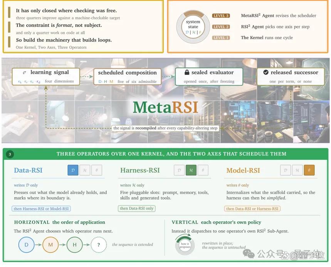Click the learning signal box
The height and width of the screenshot is (267, 331).
click(x=46, y=76)
